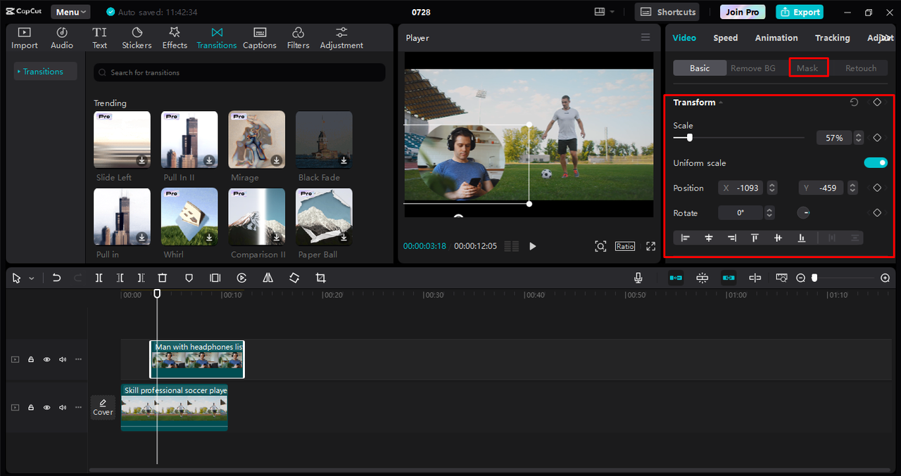Image resolution: width=901 pixels, height=476 pixels.
Task: Undo the last action
Action: tap(56, 278)
